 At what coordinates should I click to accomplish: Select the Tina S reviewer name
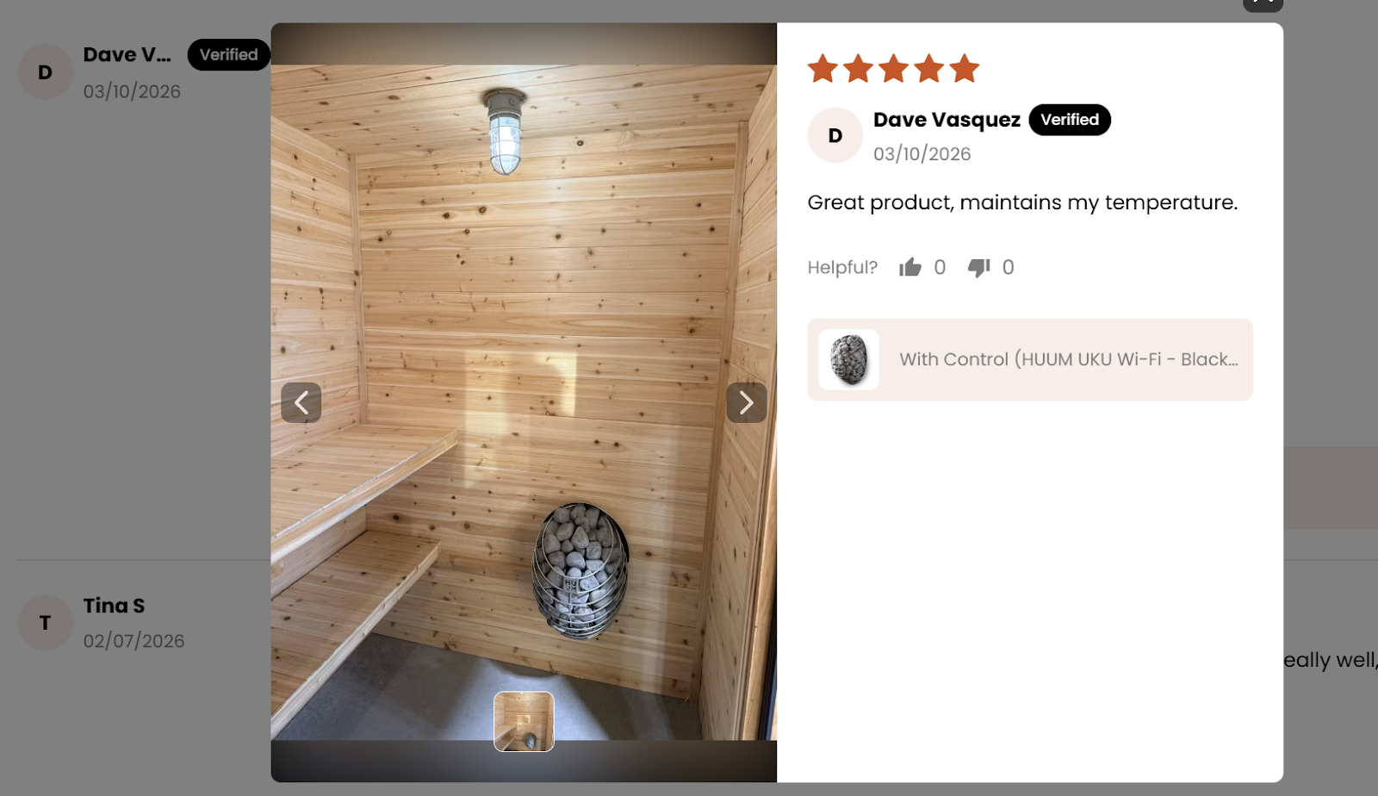114,606
